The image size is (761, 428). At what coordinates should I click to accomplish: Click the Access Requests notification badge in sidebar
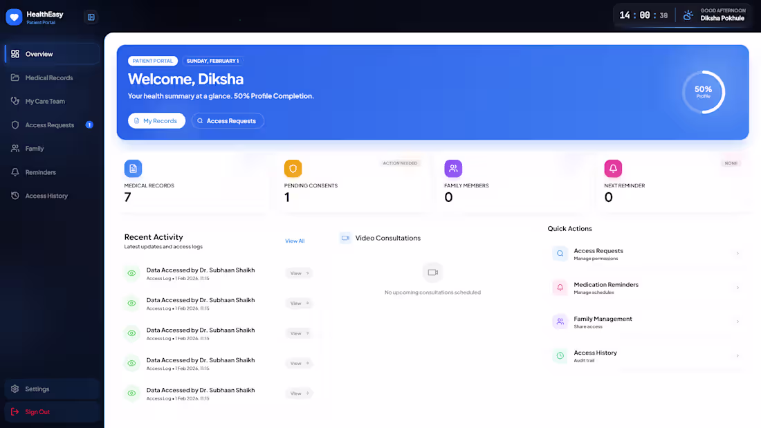click(x=89, y=124)
